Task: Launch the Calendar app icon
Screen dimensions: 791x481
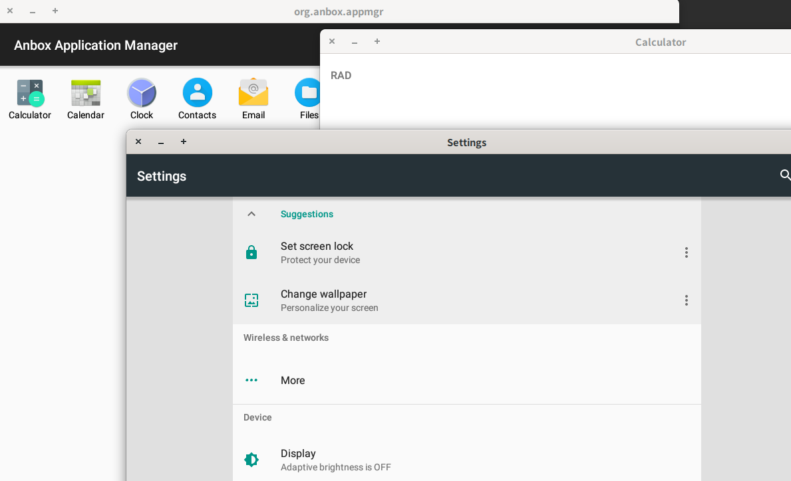Action: click(85, 92)
